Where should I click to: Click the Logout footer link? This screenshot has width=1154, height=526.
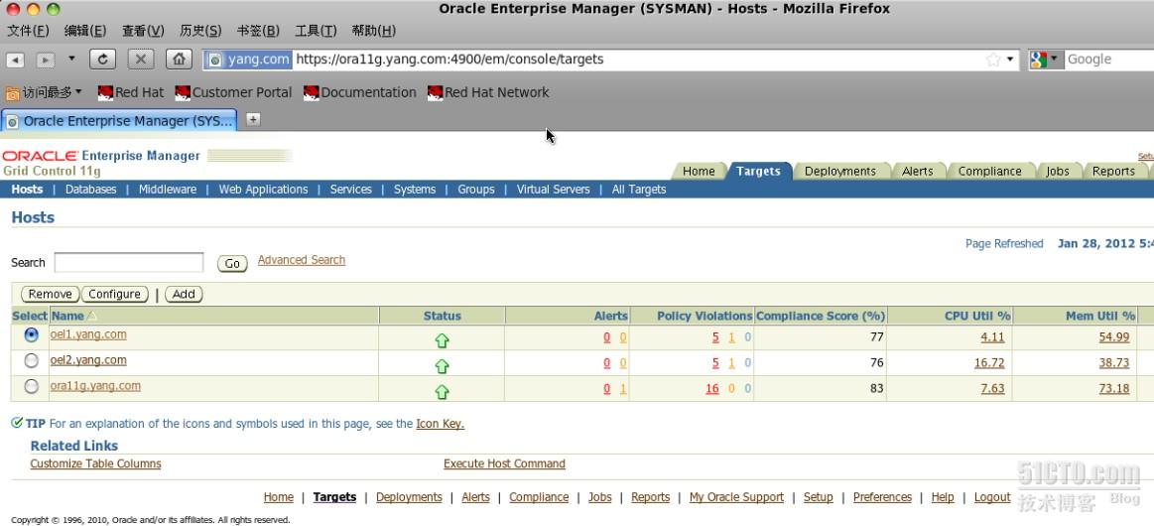[992, 497]
